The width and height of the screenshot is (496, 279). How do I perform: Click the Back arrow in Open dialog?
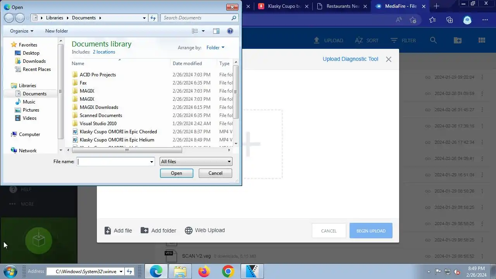pos(9,18)
